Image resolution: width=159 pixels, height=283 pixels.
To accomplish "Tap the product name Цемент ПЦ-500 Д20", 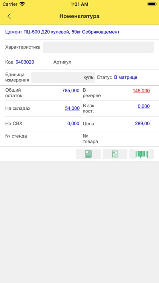I will [x=63, y=32].
